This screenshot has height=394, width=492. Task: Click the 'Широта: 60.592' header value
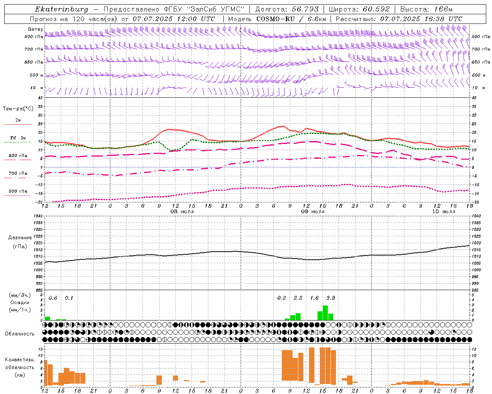[359, 9]
